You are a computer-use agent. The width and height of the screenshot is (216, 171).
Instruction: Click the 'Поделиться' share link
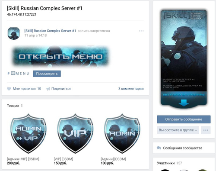[61, 89]
